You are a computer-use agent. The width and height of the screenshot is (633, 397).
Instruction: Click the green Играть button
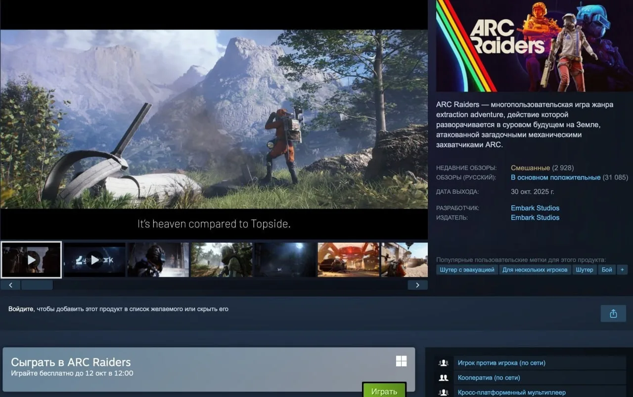click(x=384, y=390)
